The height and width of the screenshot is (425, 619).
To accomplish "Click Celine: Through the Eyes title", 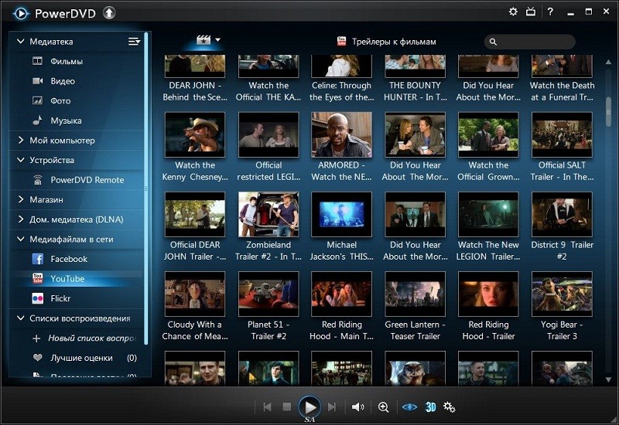I will point(341,91).
